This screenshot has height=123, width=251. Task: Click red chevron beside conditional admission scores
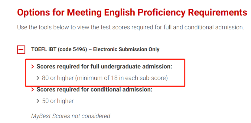(x=33, y=90)
